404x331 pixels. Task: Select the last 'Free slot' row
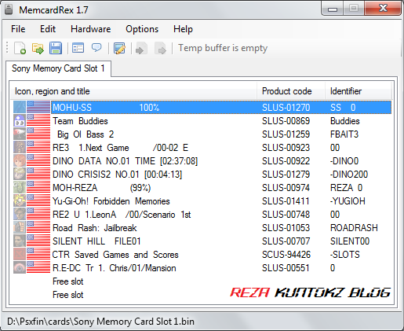(202, 294)
